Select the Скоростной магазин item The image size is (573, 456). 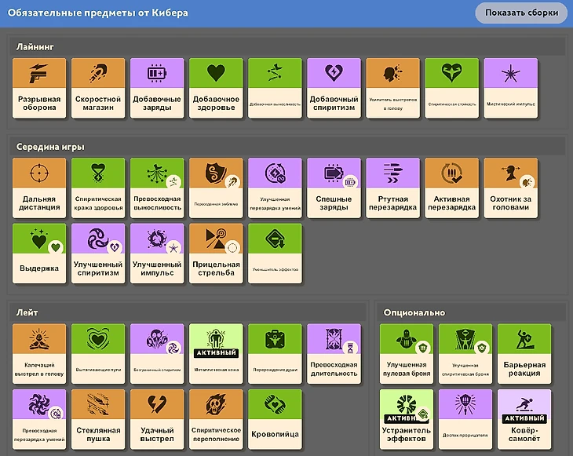click(x=99, y=89)
